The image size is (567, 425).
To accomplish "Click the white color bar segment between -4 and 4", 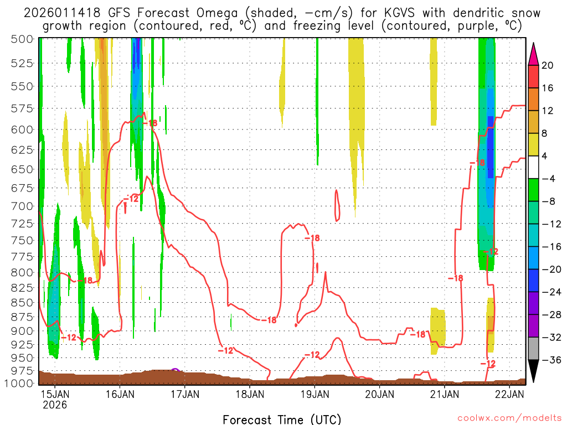I will click(533, 167).
